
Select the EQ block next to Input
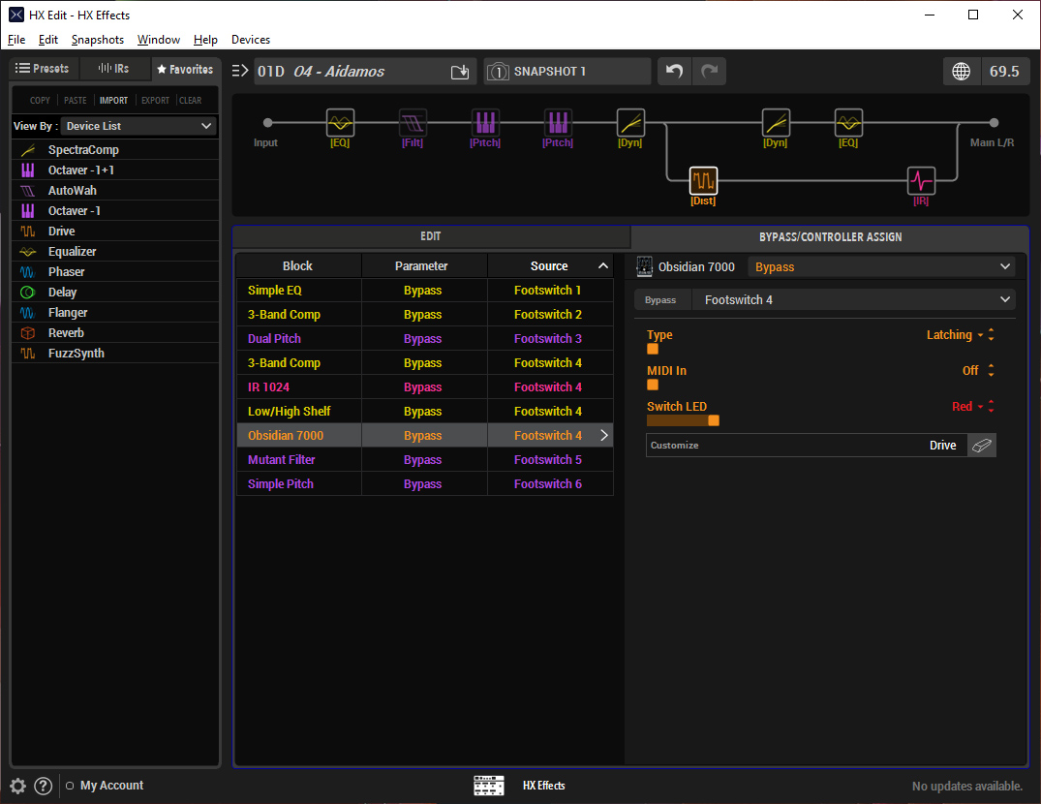point(340,123)
